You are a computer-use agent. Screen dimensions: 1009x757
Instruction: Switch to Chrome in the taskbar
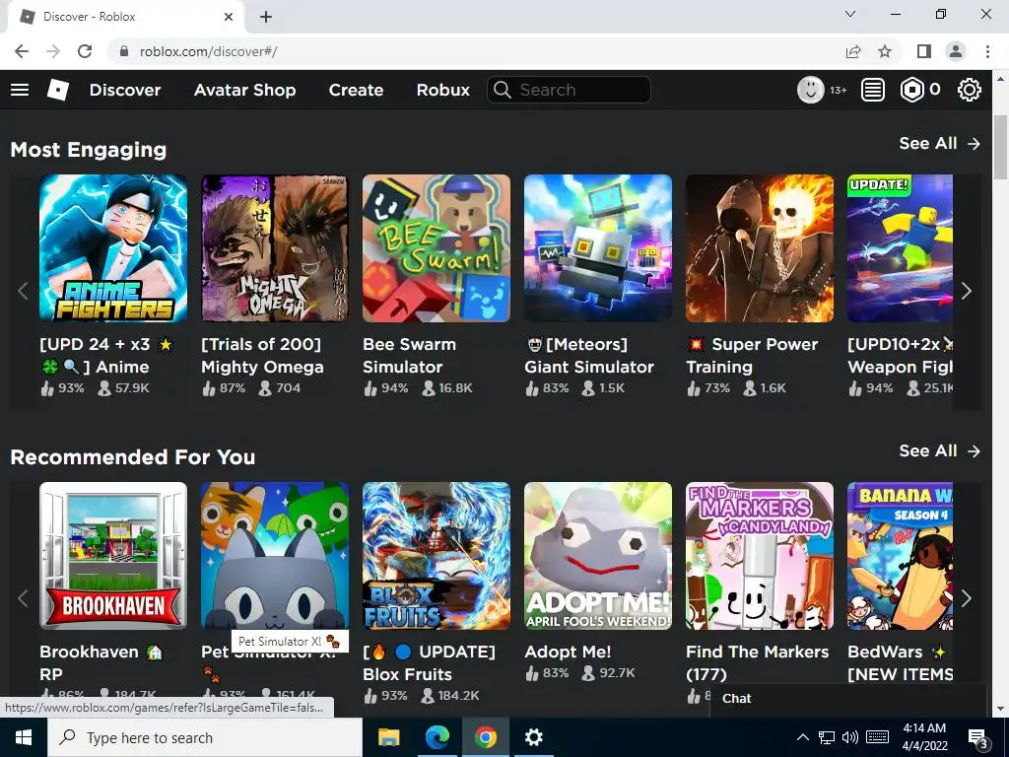(485, 737)
